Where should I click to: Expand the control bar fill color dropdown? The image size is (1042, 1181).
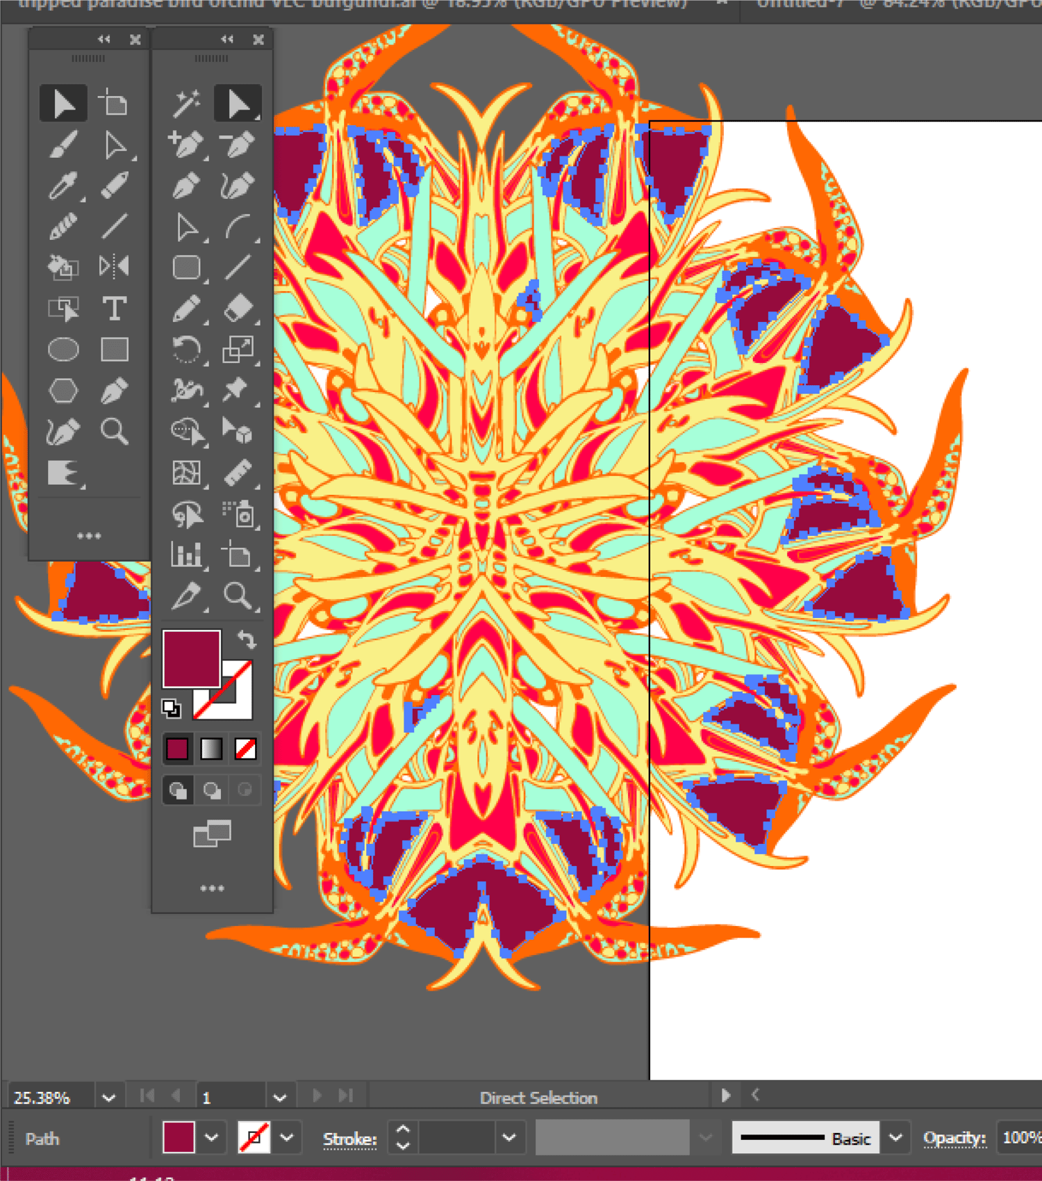tap(211, 1139)
